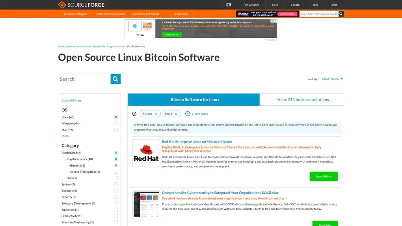The width and height of the screenshot is (402, 226).
Task: Click the SOCRadar dashboard thumbnail
Action: point(146,204)
